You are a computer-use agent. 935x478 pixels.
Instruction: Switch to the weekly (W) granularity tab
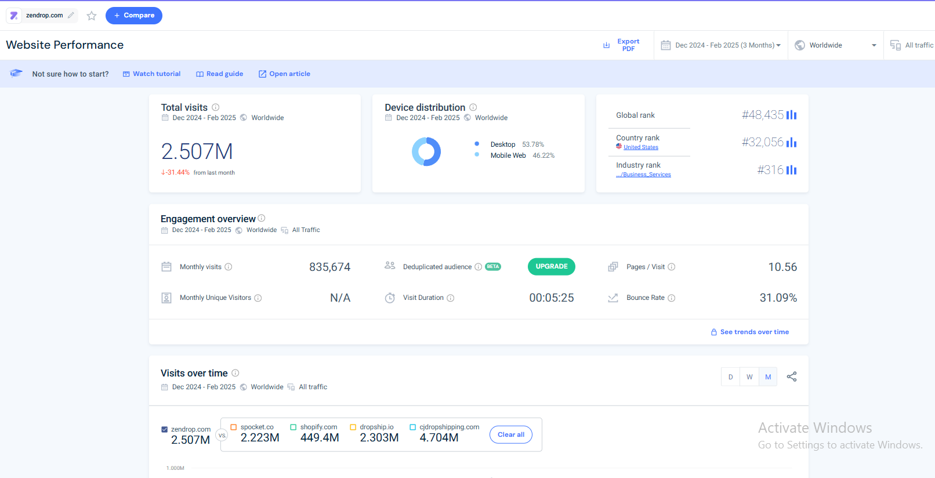(x=749, y=377)
